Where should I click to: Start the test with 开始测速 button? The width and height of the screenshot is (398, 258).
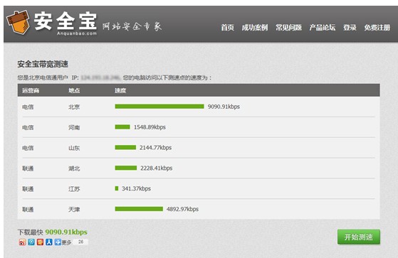[x=359, y=237]
